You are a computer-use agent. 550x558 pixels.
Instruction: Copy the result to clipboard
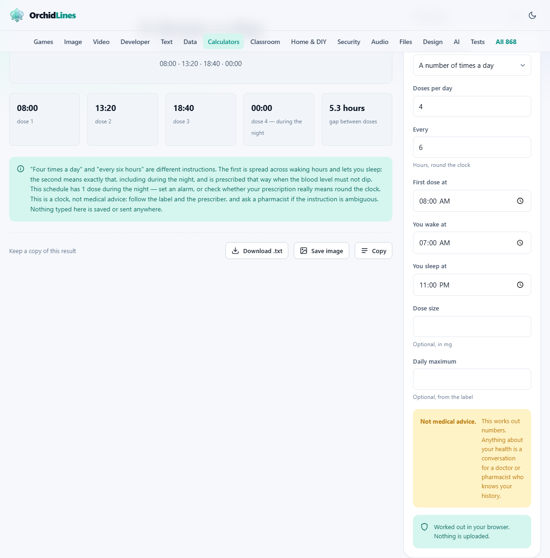click(374, 251)
